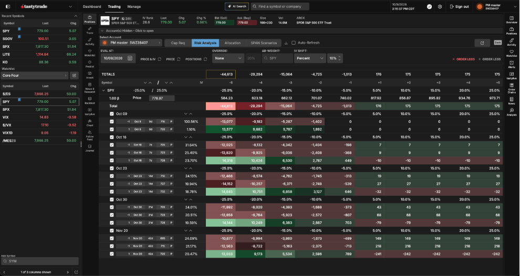This screenshot has height=276, width=520.
Task: Select the Allocation tab
Action: 233,43
